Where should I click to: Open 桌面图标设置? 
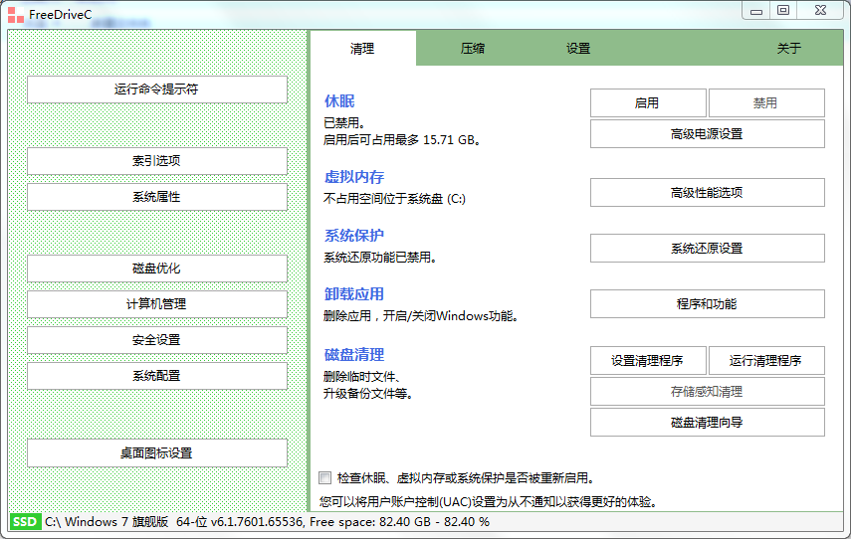coord(156,453)
